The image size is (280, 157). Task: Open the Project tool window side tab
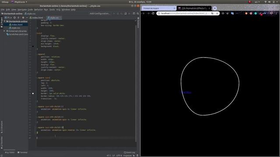[x=2, y=22]
